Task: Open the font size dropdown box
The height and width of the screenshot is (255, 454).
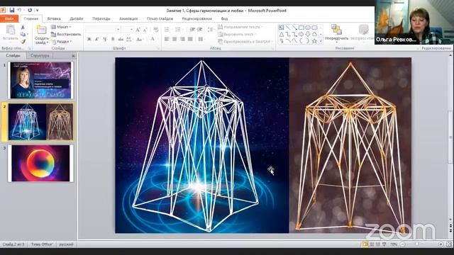Action: [128, 30]
